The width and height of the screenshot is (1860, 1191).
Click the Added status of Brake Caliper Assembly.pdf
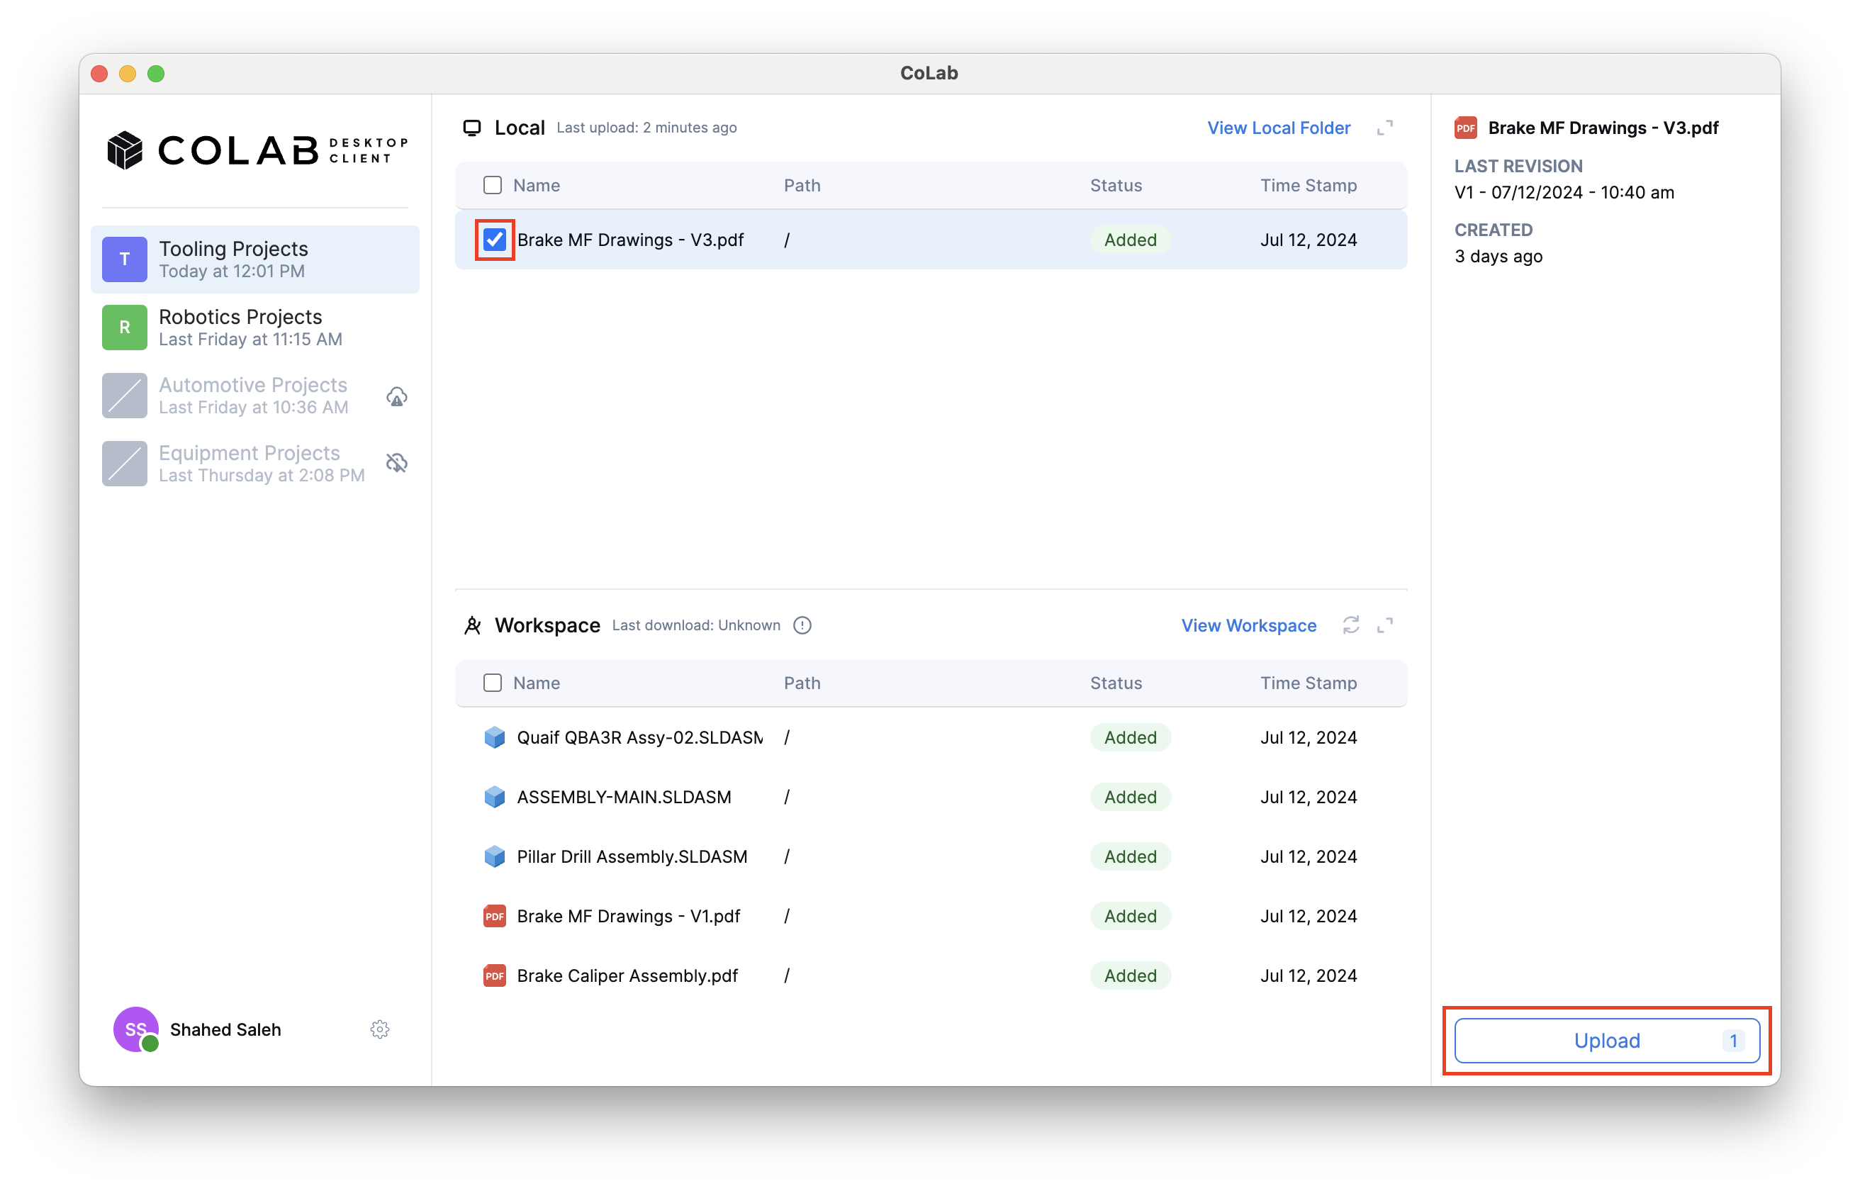[1130, 975]
